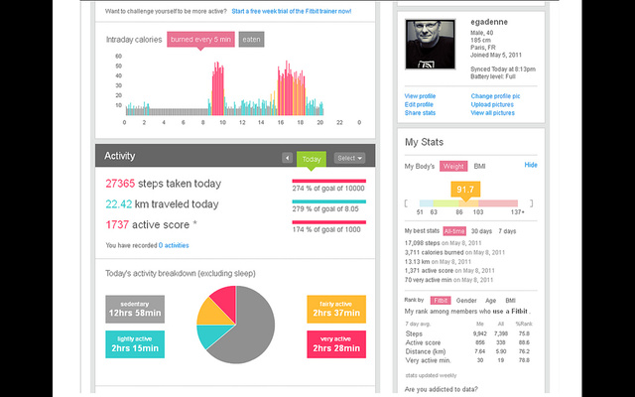The height and width of the screenshot is (397, 635).
Task: Select the Today tab in Activity
Action: point(312,159)
